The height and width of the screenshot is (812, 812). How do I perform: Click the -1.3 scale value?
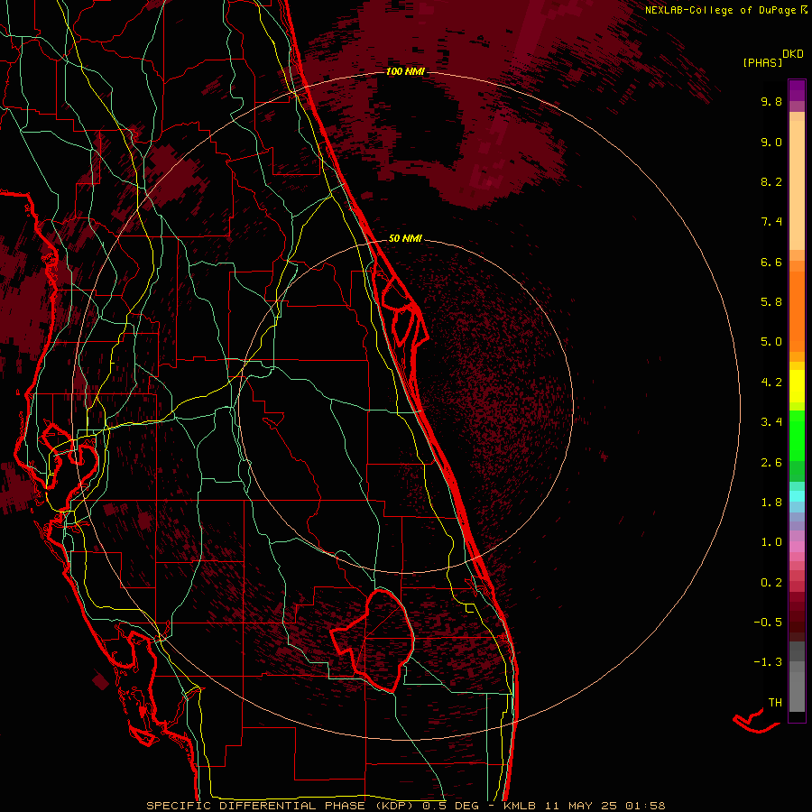768,662
